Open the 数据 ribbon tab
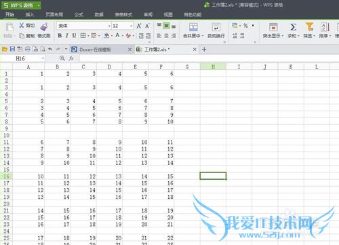The width and height of the screenshot is (339, 245). [x=99, y=14]
